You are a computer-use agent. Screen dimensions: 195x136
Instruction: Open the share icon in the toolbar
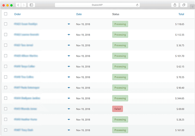pyautogui.click(x=175, y=5)
